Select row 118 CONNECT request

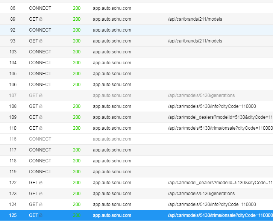136,161
